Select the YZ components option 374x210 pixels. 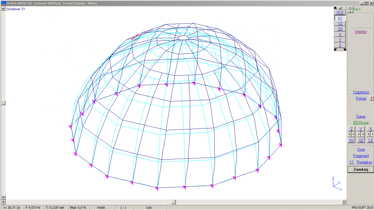(340, 23)
